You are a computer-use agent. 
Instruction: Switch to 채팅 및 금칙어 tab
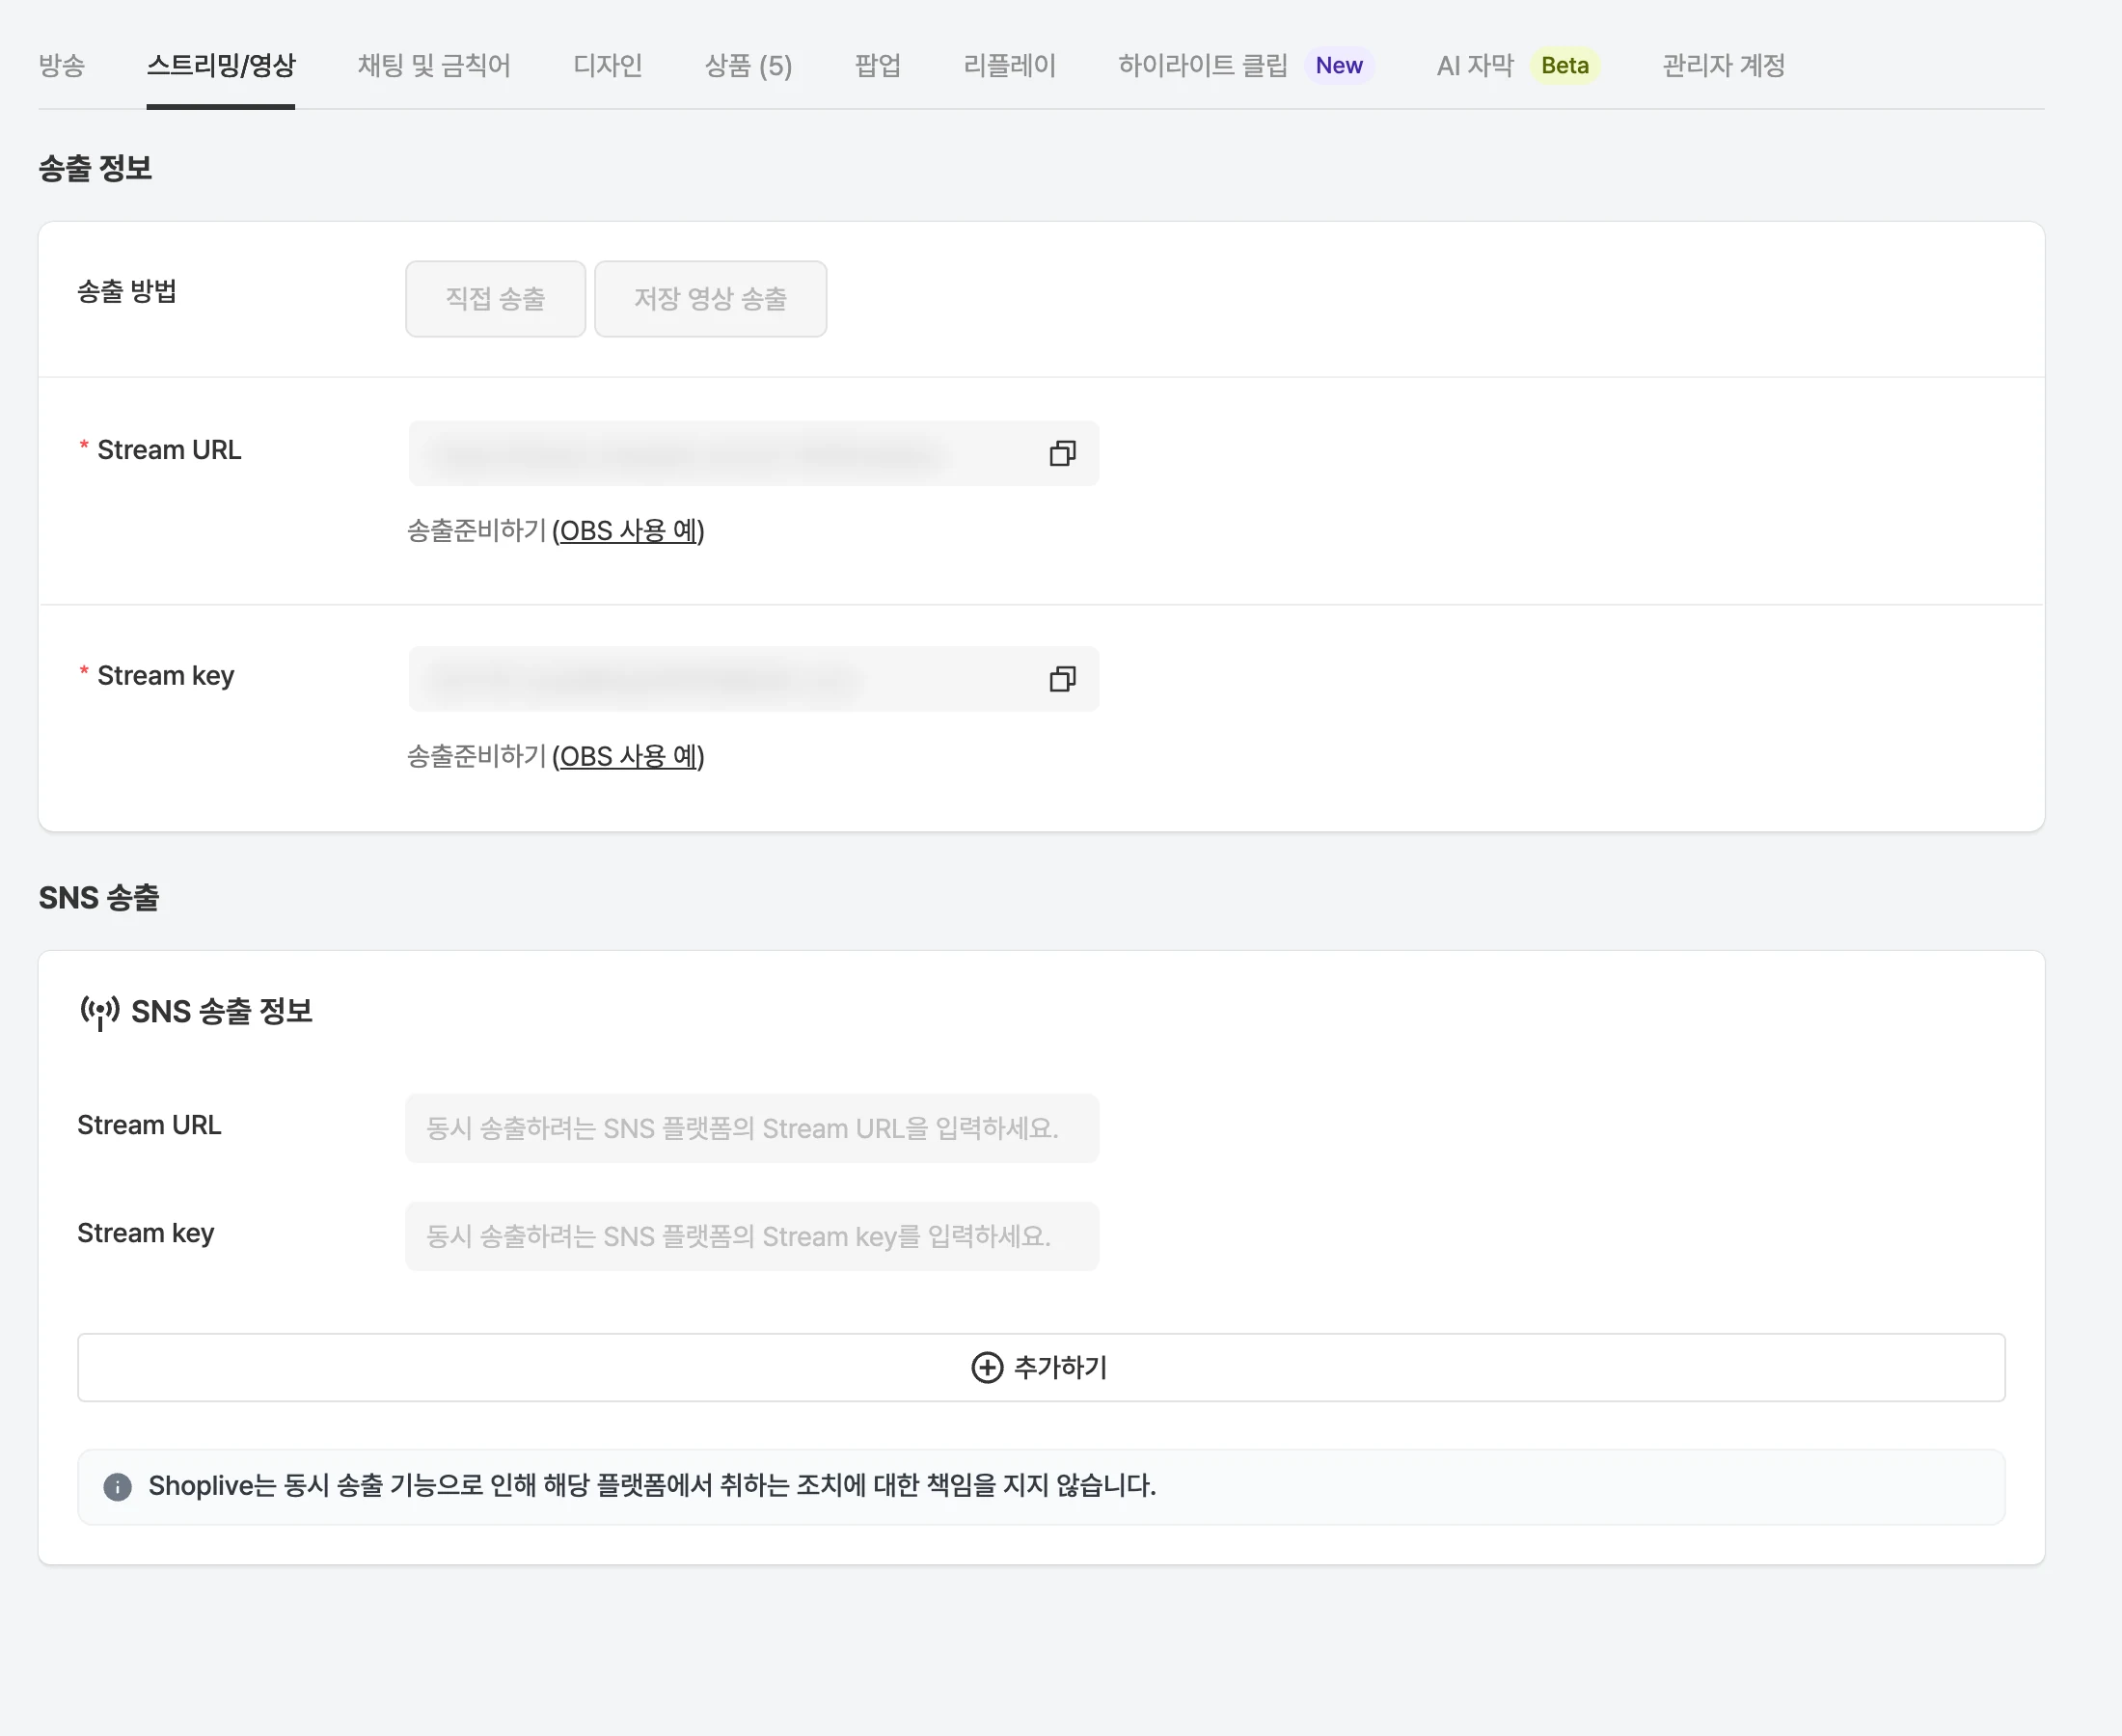coord(434,66)
